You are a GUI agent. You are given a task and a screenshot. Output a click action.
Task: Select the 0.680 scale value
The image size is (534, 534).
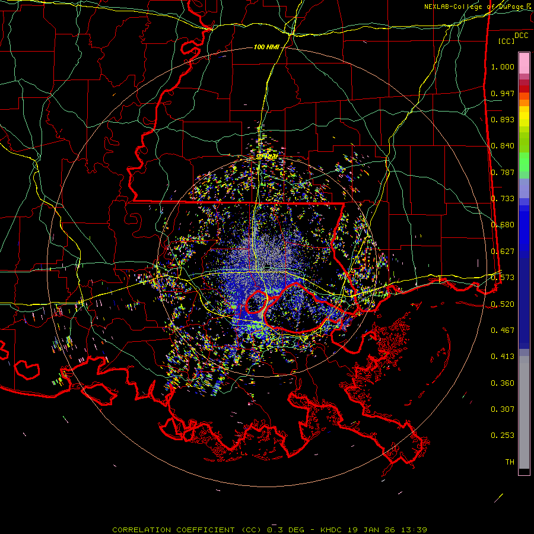pos(503,225)
